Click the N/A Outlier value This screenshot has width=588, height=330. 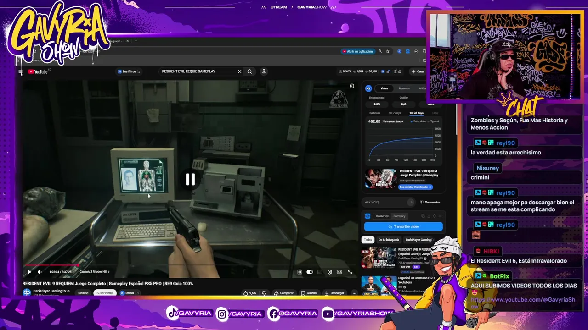[403, 104]
